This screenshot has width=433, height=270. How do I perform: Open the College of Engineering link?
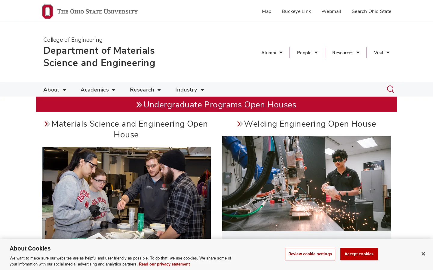point(73,40)
